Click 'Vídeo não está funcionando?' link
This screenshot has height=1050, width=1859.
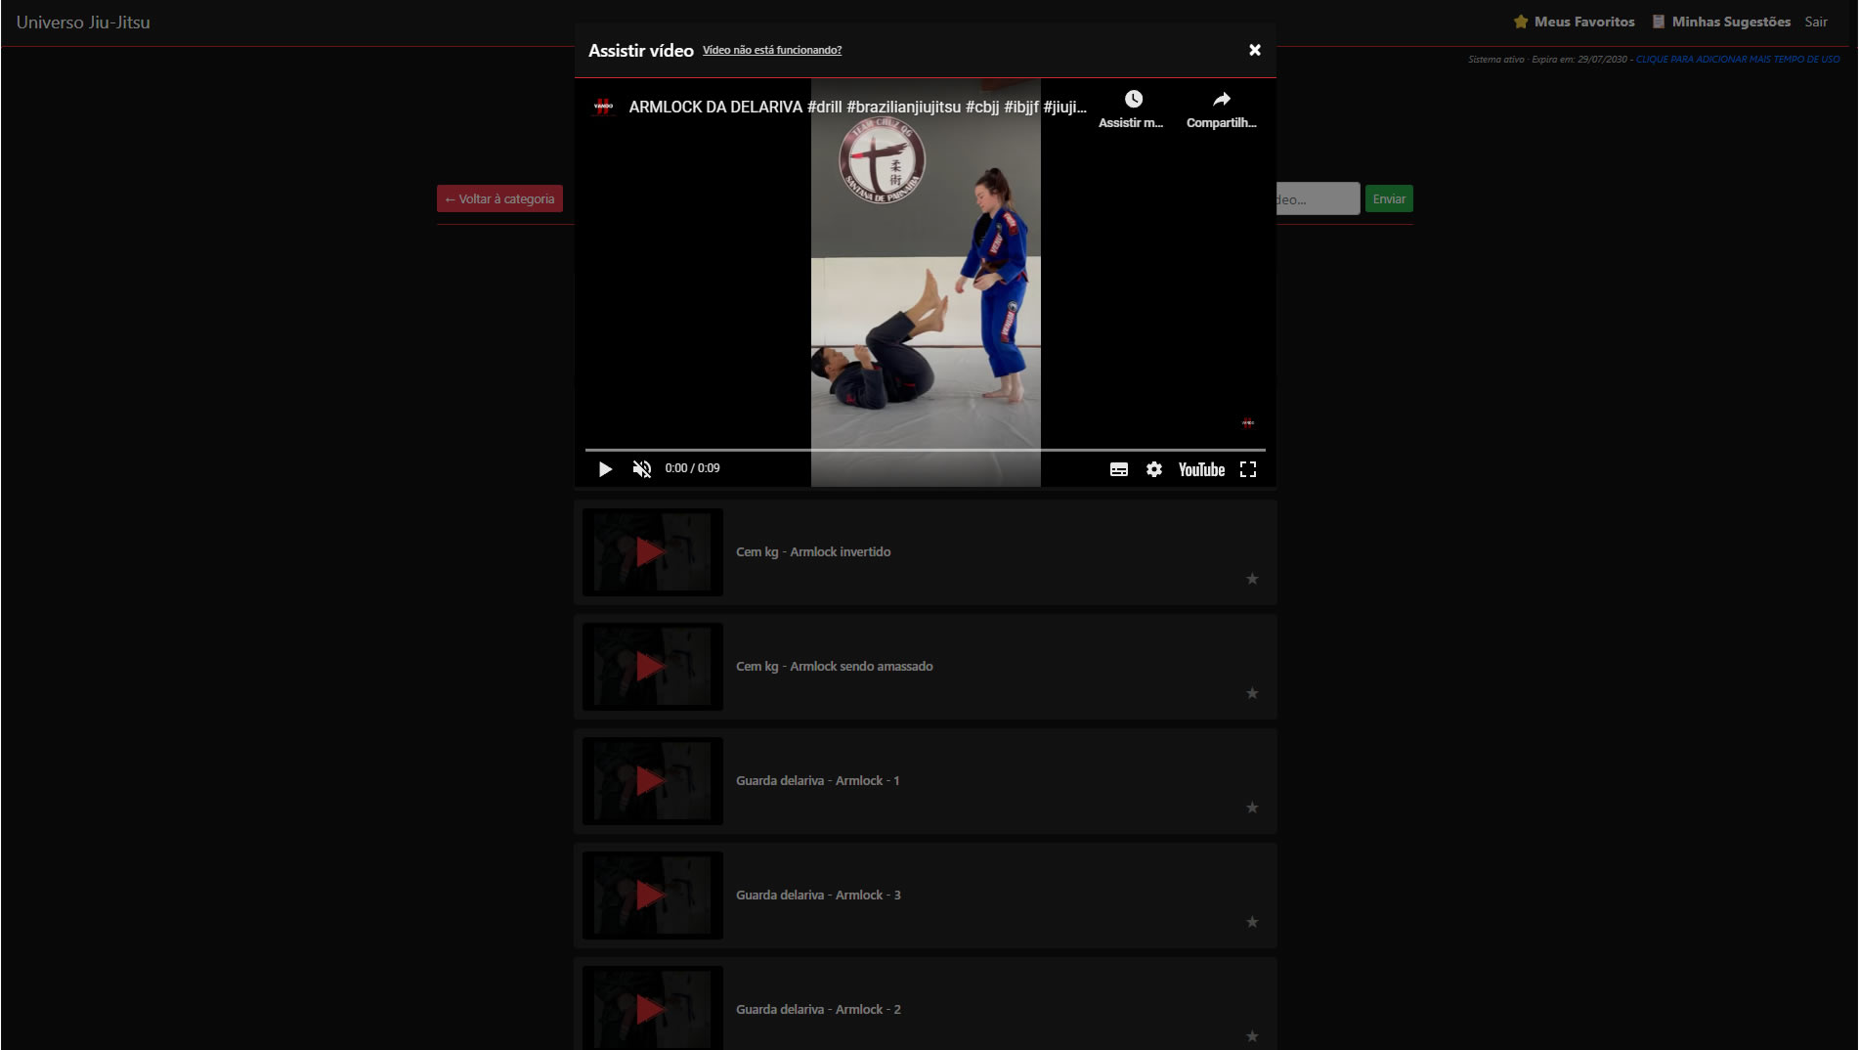pyautogui.click(x=771, y=50)
